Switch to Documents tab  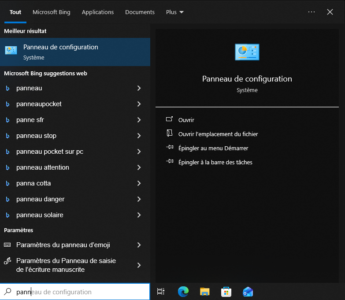tap(140, 12)
